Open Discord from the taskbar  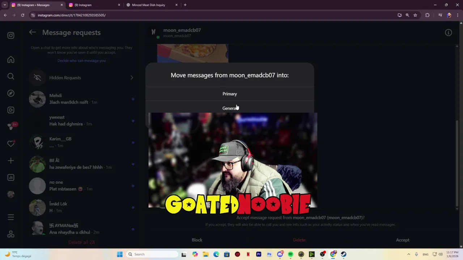[x=280, y=254]
